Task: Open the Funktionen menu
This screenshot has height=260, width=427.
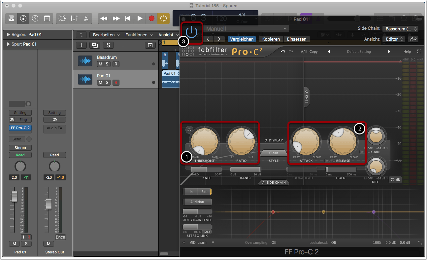Action: pos(139,35)
